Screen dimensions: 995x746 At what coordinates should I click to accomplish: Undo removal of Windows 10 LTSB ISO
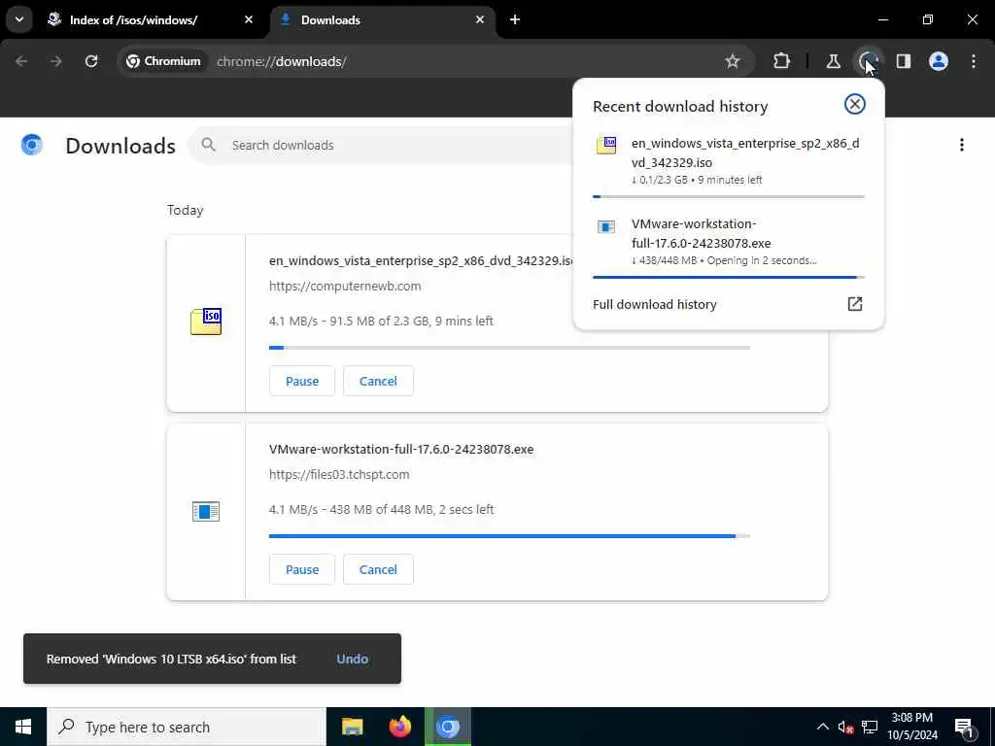pos(352,660)
